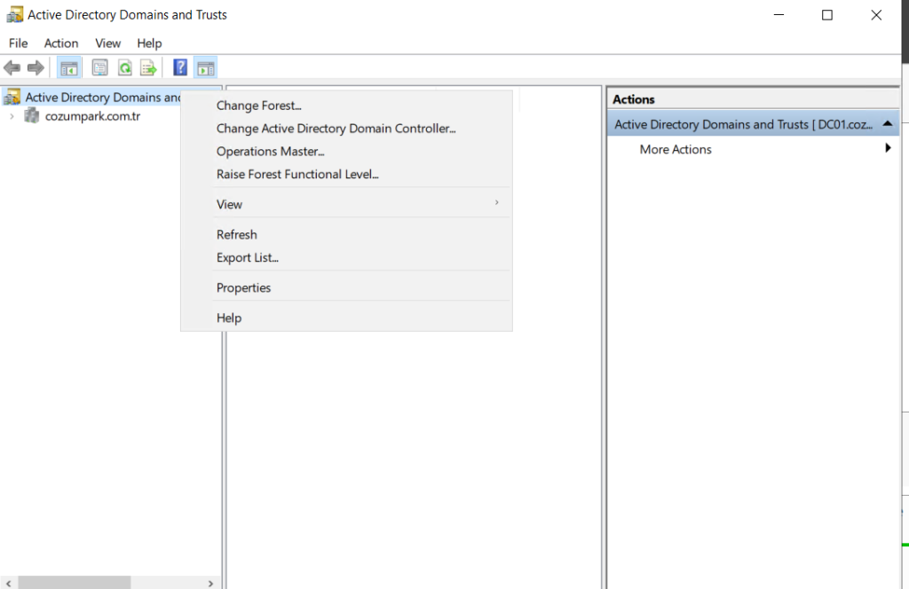The height and width of the screenshot is (589, 909).
Task: Click the Refresh toolbar icon
Action: pos(124,68)
